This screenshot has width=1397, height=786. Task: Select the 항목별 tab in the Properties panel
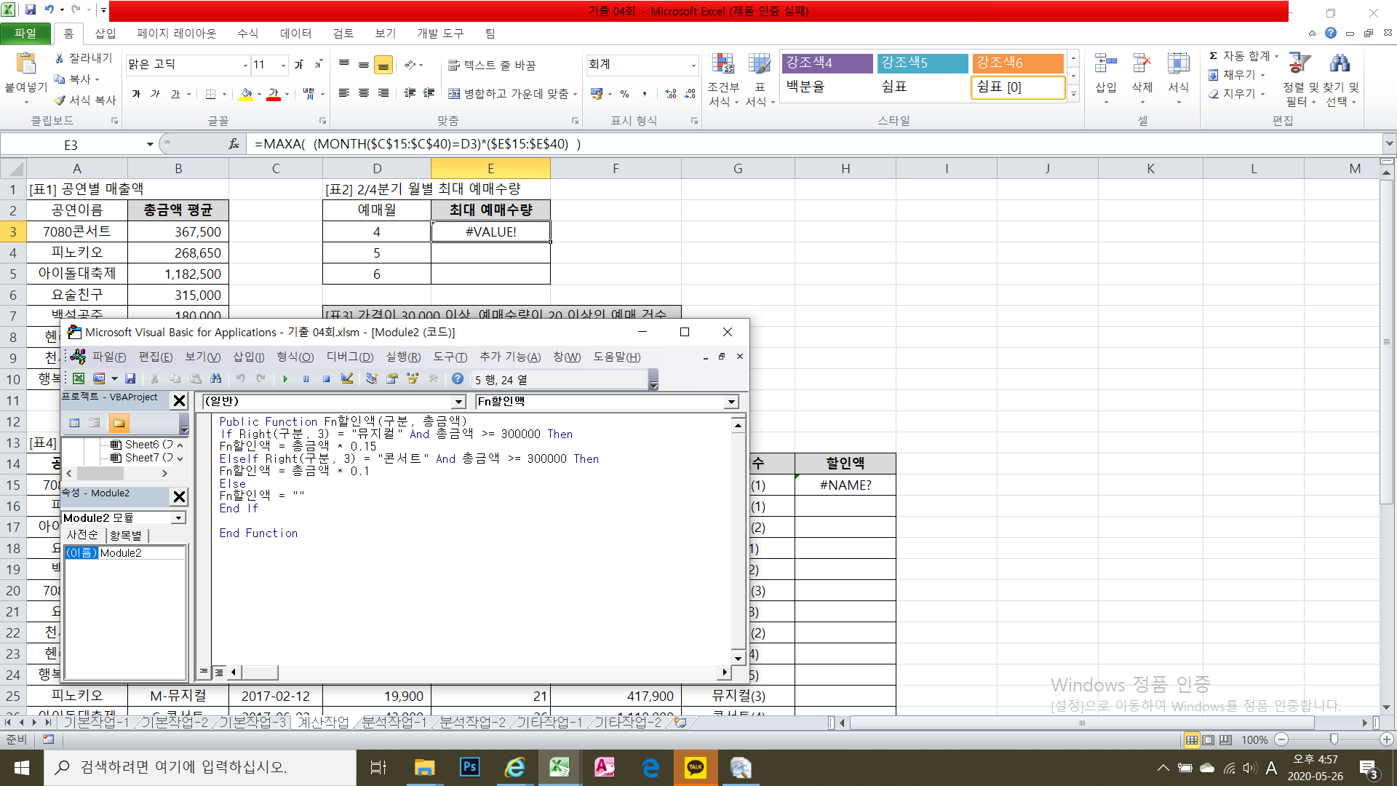(126, 535)
